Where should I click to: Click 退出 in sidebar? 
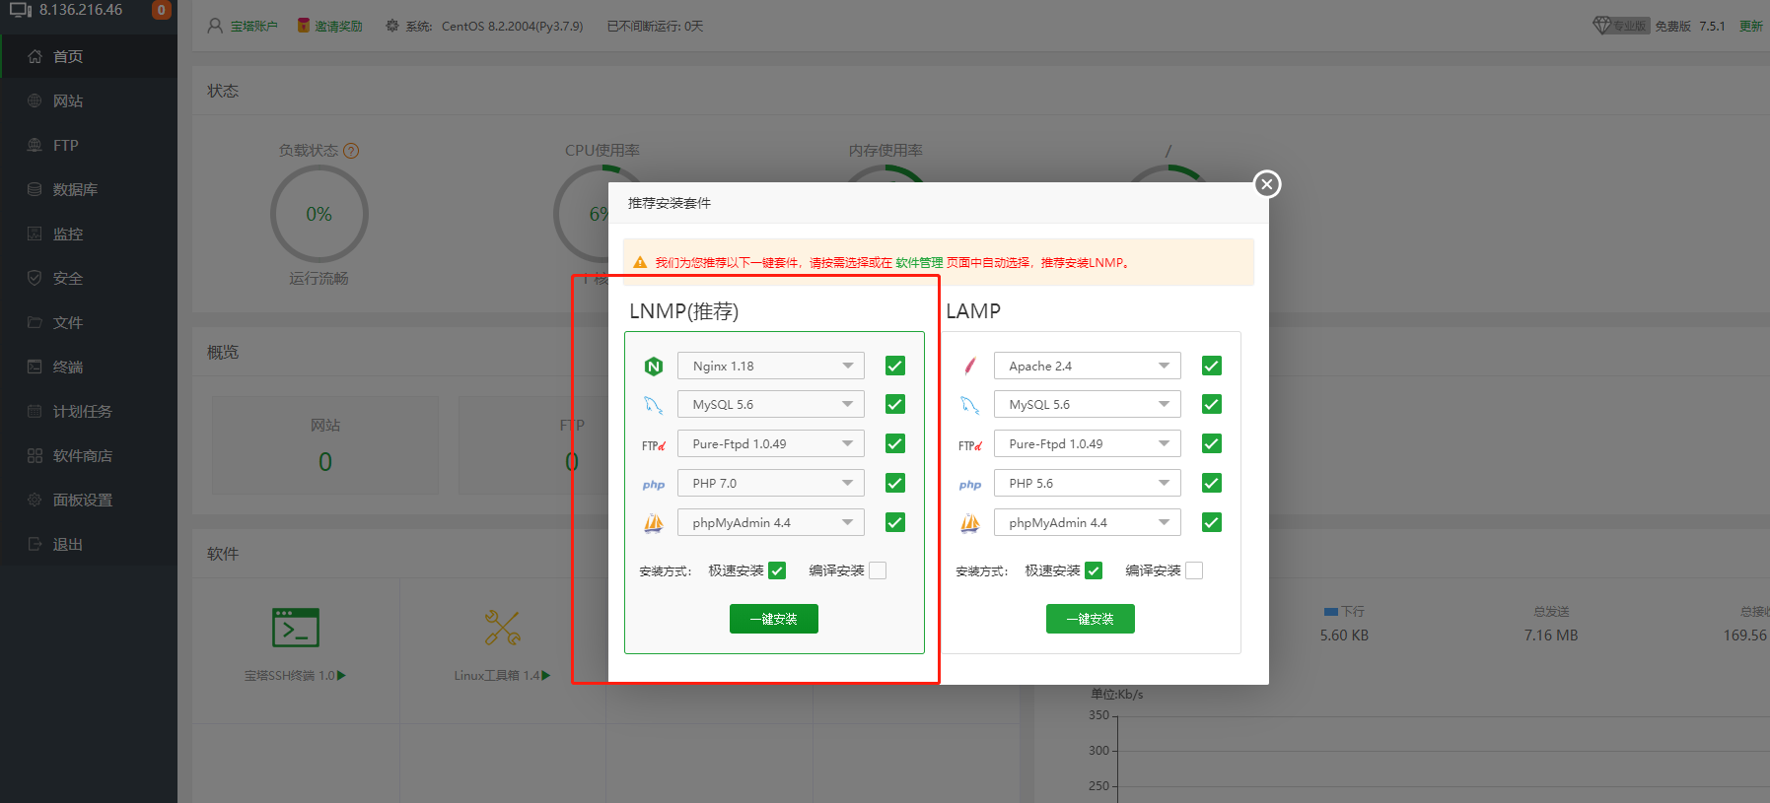(x=89, y=544)
